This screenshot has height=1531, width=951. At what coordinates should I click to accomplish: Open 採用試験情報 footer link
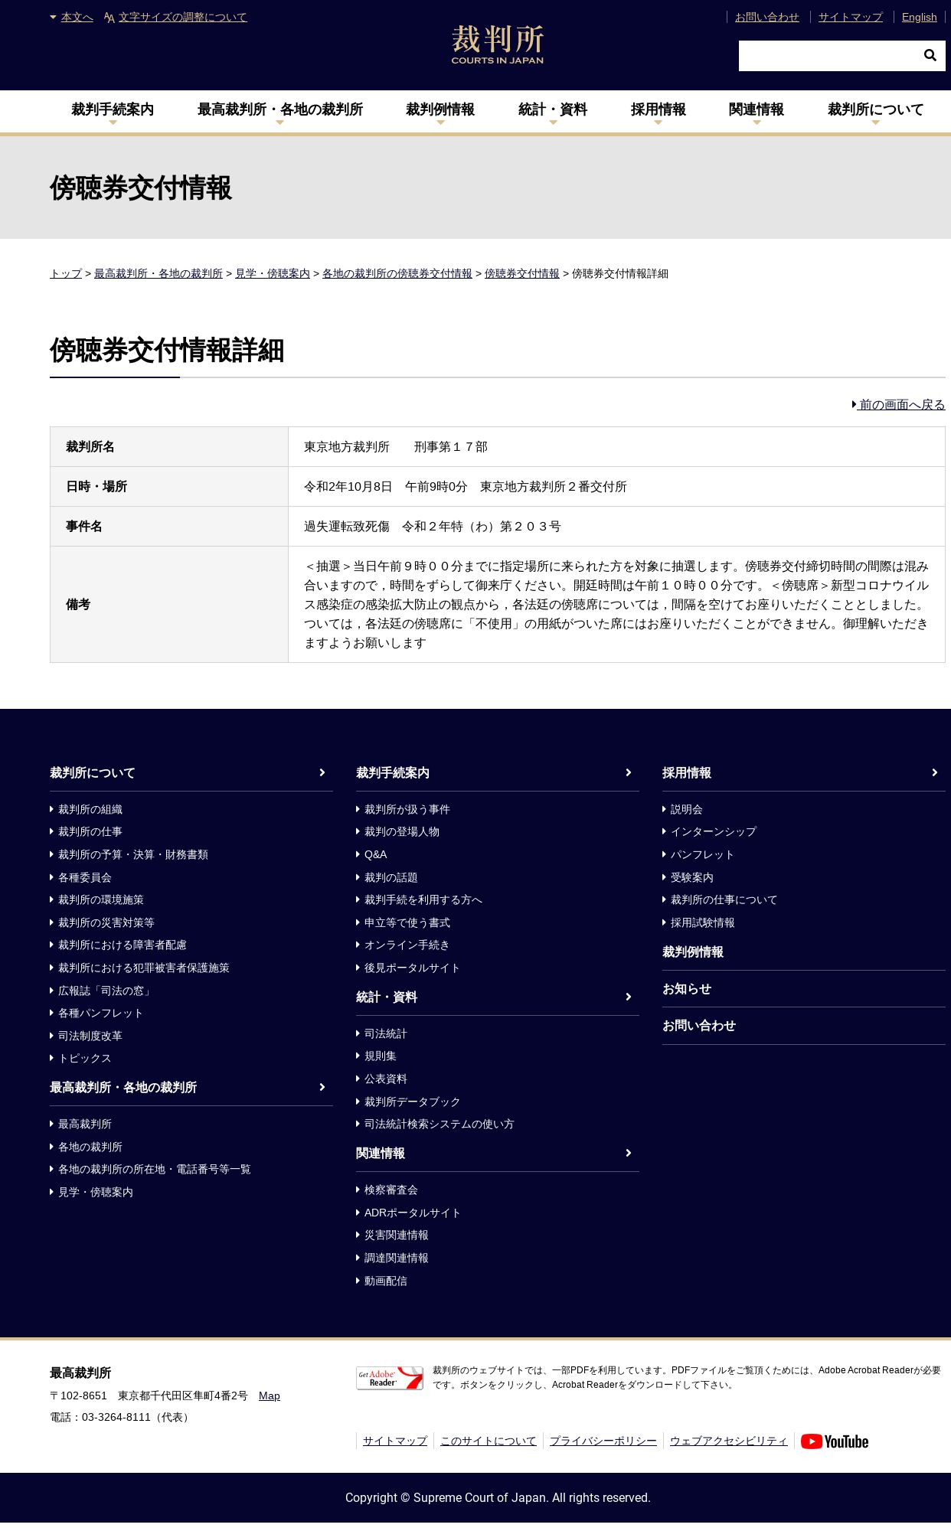(703, 922)
